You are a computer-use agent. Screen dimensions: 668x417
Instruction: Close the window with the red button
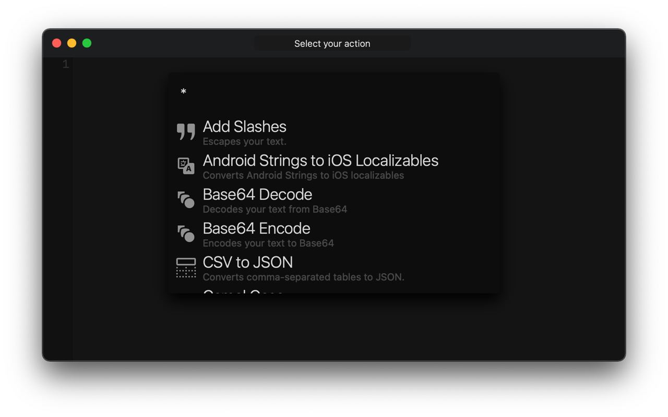(x=57, y=43)
